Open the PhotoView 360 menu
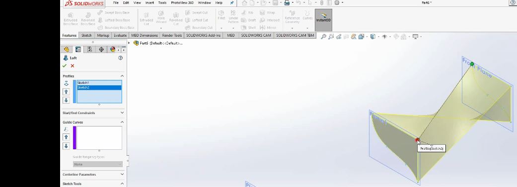 pos(182,2)
